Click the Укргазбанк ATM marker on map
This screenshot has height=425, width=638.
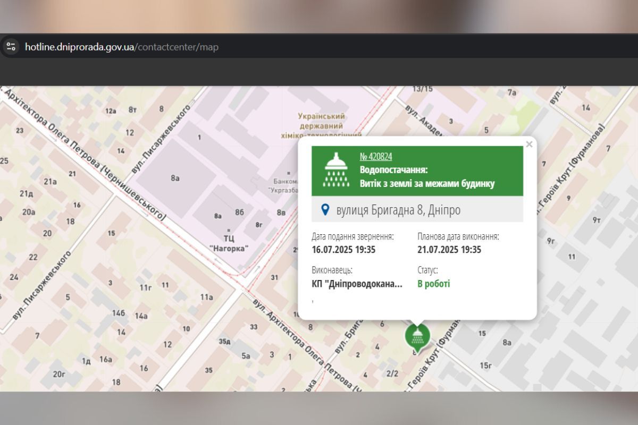click(289, 174)
